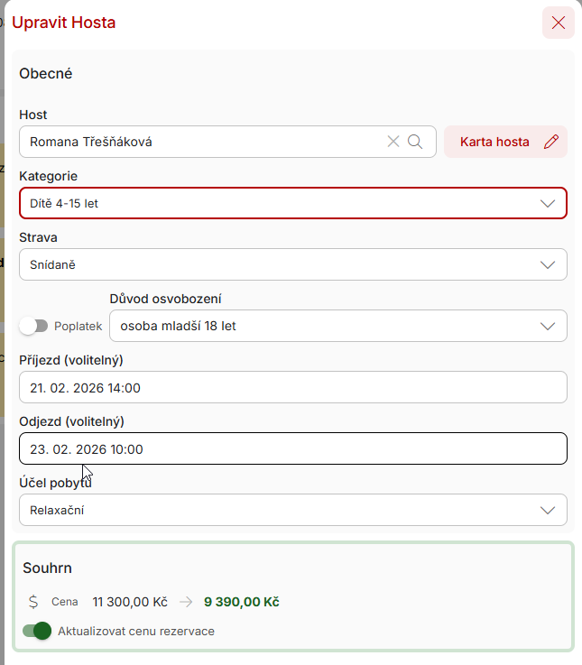
Task: Click the arrow between the two prices
Action: (x=185, y=602)
